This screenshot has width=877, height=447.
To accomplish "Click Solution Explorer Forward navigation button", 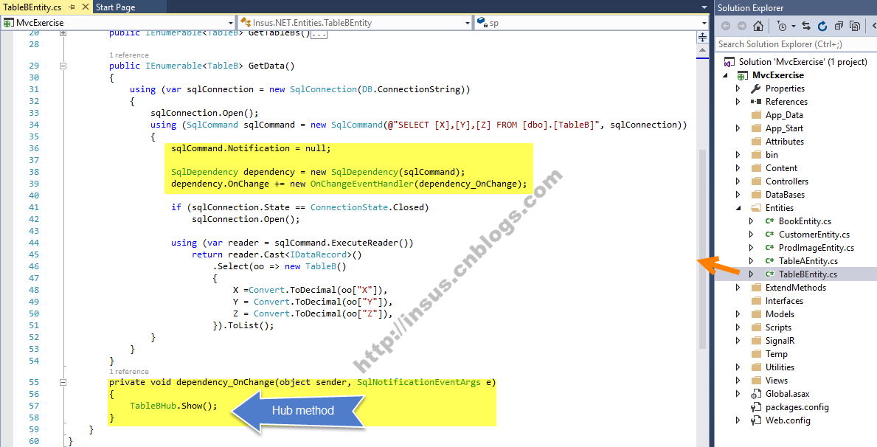I will pos(741,26).
